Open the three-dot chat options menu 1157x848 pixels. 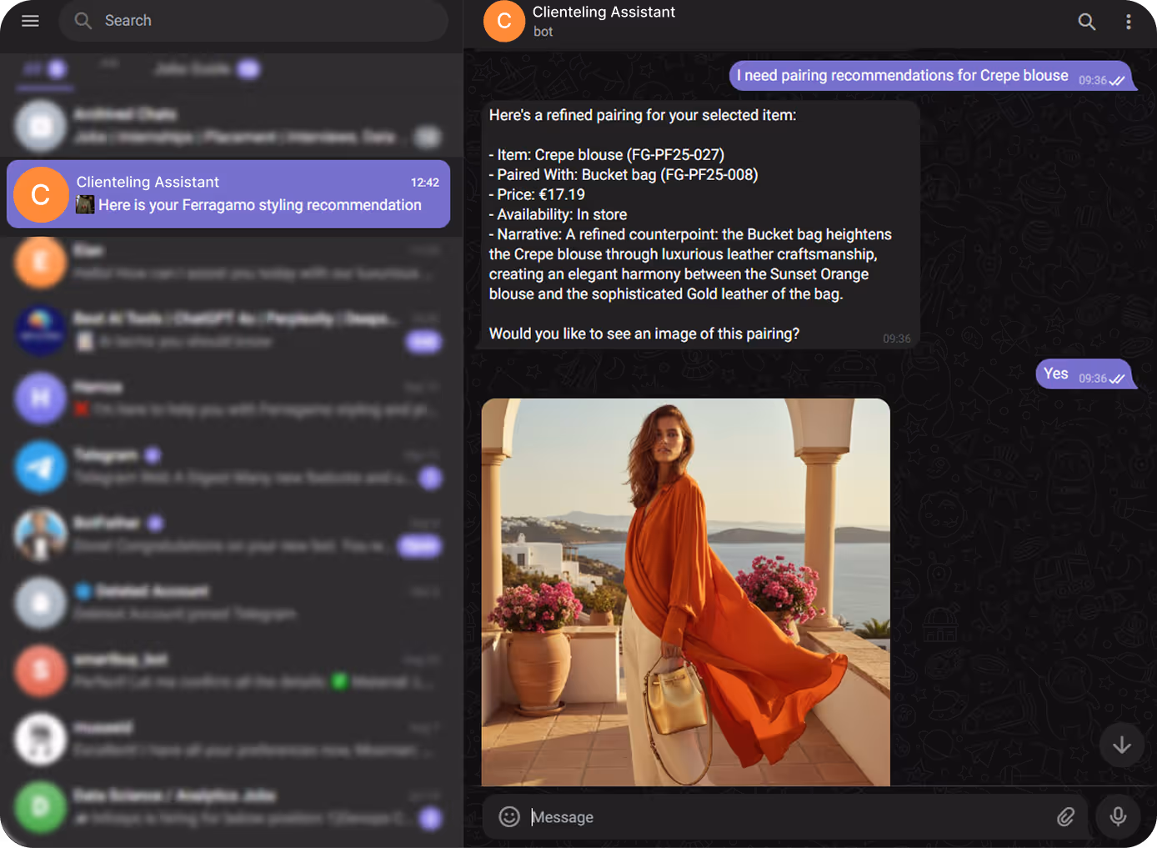pos(1128,22)
